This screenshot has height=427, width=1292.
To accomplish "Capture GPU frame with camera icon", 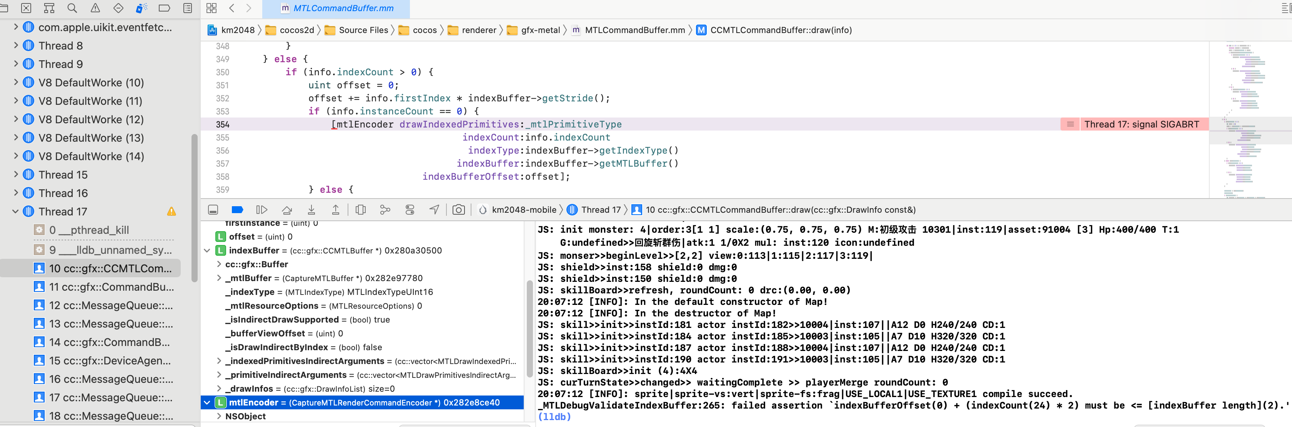I will [458, 210].
